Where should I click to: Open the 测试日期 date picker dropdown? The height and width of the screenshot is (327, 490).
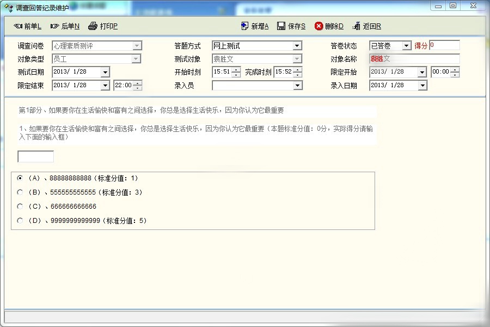coord(105,72)
